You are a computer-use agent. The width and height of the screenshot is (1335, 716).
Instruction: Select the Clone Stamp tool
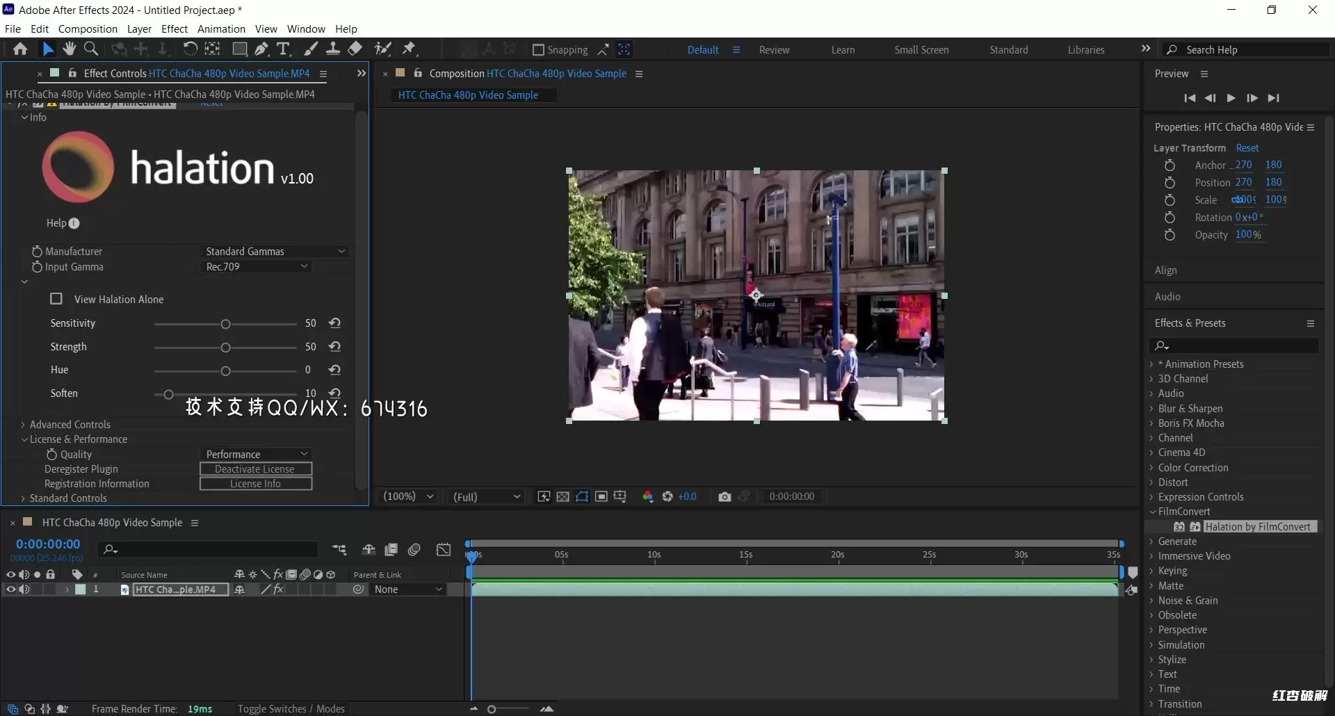coord(333,49)
